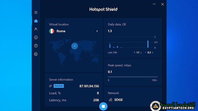Open the Settings gear icon
198x111 pixels.
(36, 54)
